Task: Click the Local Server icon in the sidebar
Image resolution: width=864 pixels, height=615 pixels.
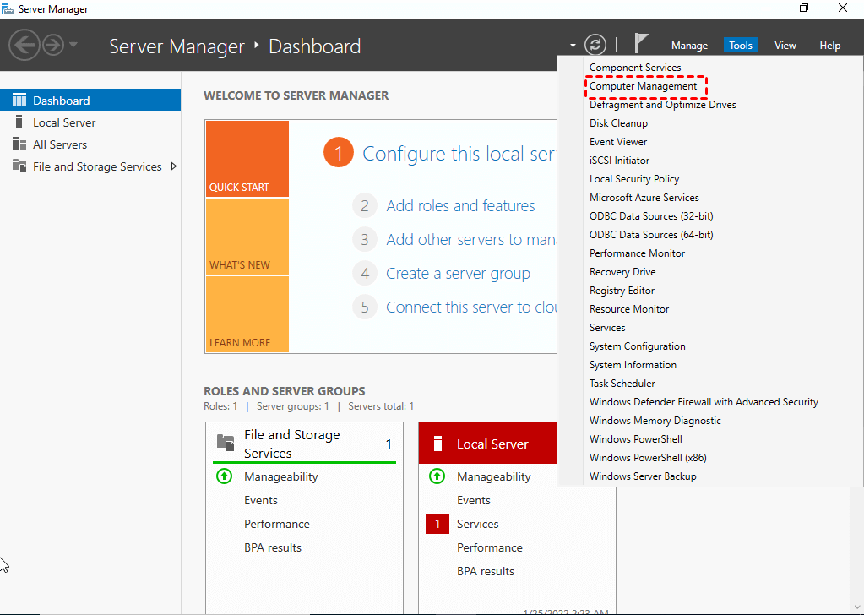Action: click(x=19, y=122)
